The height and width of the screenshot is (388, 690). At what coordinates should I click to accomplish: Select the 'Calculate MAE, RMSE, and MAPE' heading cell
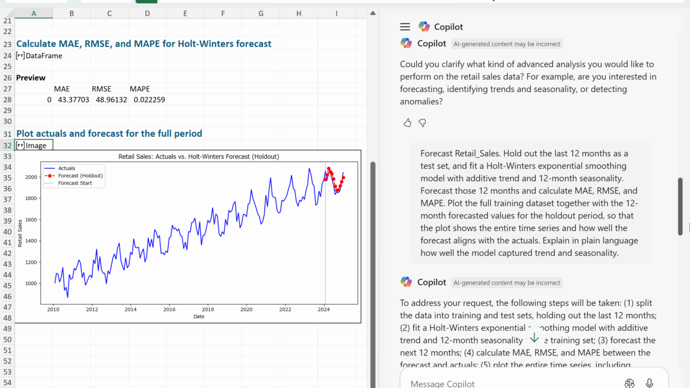point(34,44)
